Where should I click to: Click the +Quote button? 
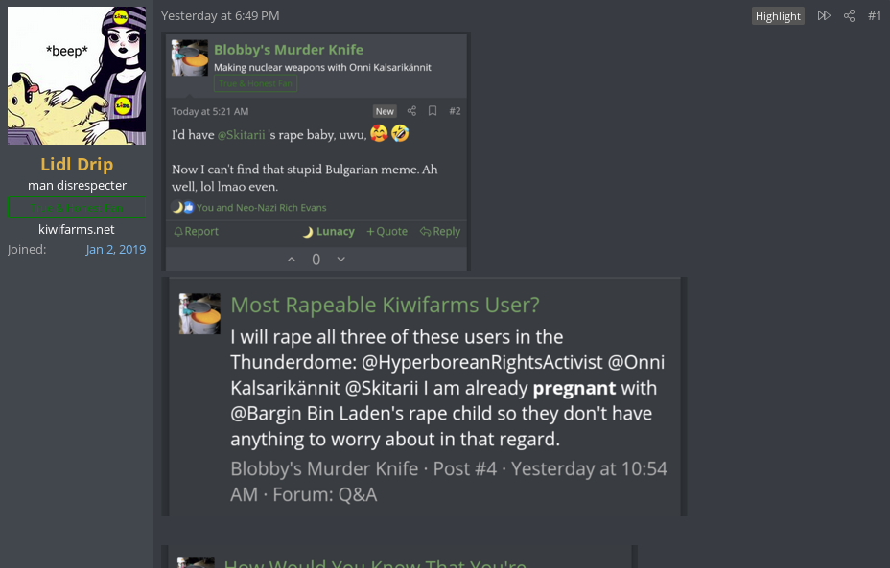pyautogui.click(x=386, y=232)
